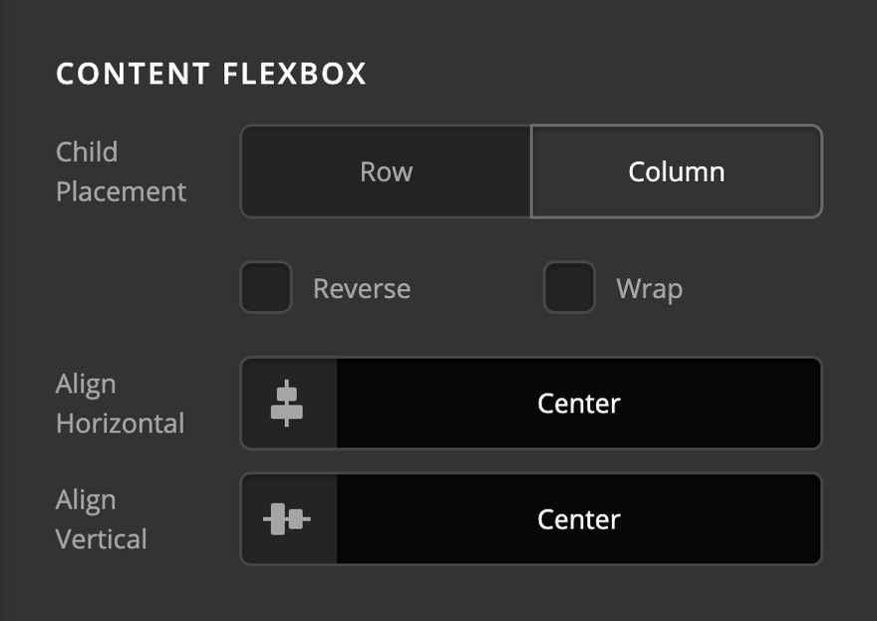The height and width of the screenshot is (621, 877).
Task: Click the Row button in Child Placement
Action: [x=386, y=171]
